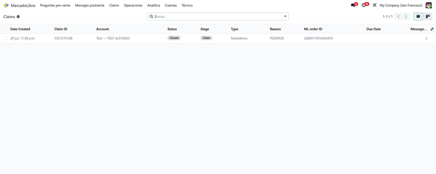436x174 pixels.
Task: Open the Preguntas pre-venta menu
Action: click(x=55, y=5)
